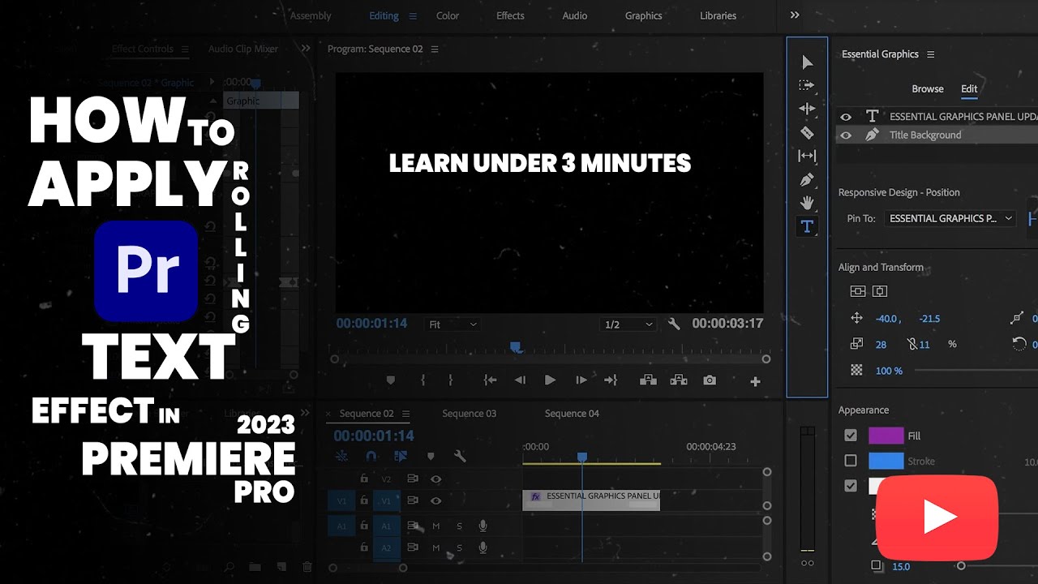The width and height of the screenshot is (1038, 584).
Task: Hide the V1 track output eye
Action: (x=436, y=501)
